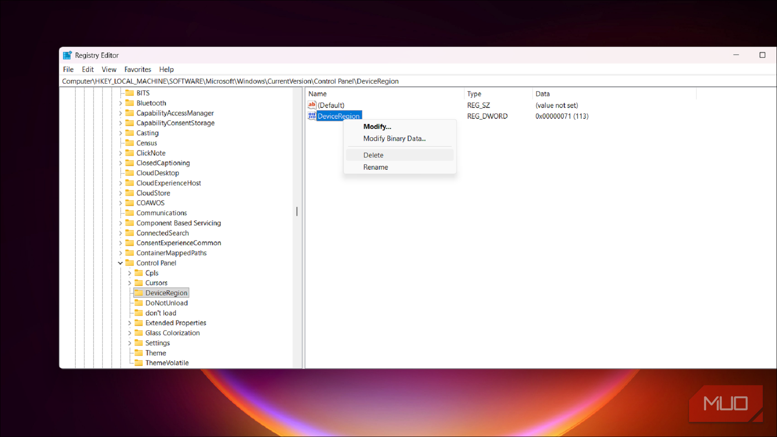The height and width of the screenshot is (437, 777).
Task: Select the ConnectedSearch folder icon
Action: pyautogui.click(x=129, y=233)
